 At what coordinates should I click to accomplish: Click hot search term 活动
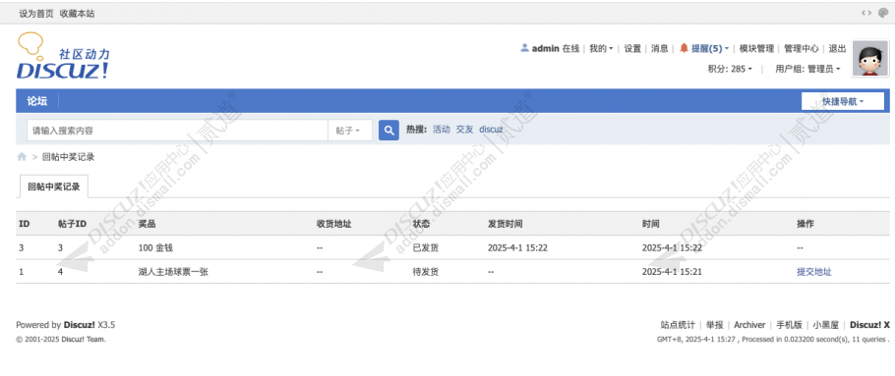[442, 130]
